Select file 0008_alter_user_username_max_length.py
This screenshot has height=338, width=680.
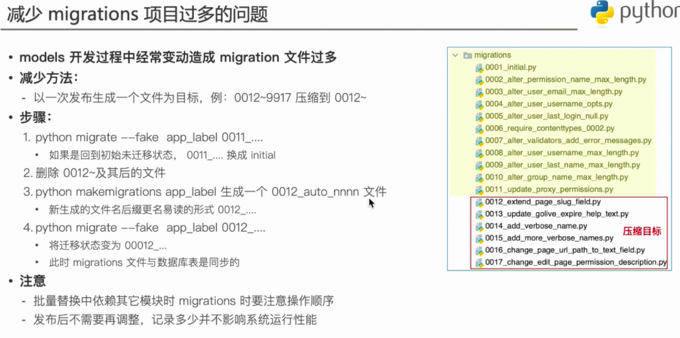[562, 153]
